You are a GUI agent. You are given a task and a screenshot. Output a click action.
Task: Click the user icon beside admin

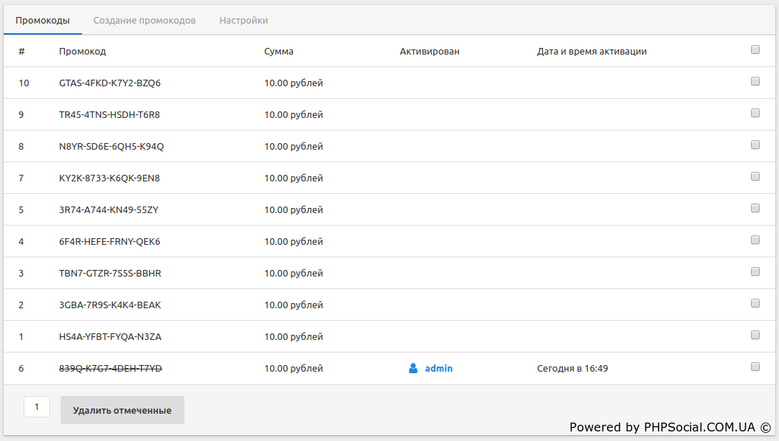(x=413, y=368)
